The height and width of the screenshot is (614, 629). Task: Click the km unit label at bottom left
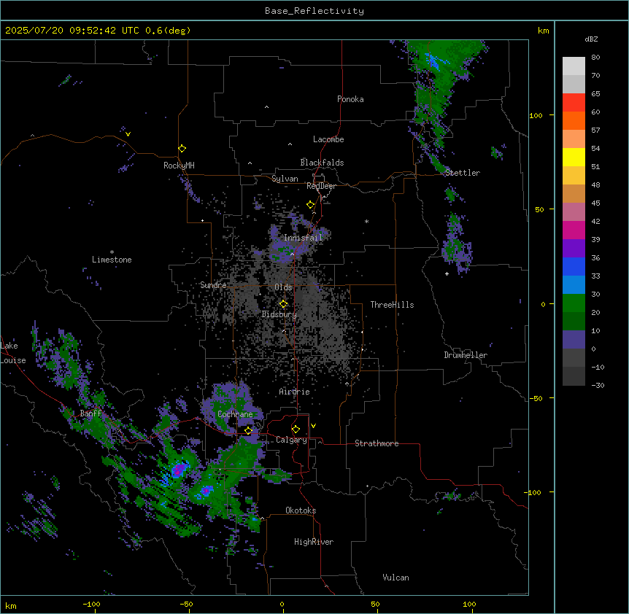pyautogui.click(x=11, y=606)
